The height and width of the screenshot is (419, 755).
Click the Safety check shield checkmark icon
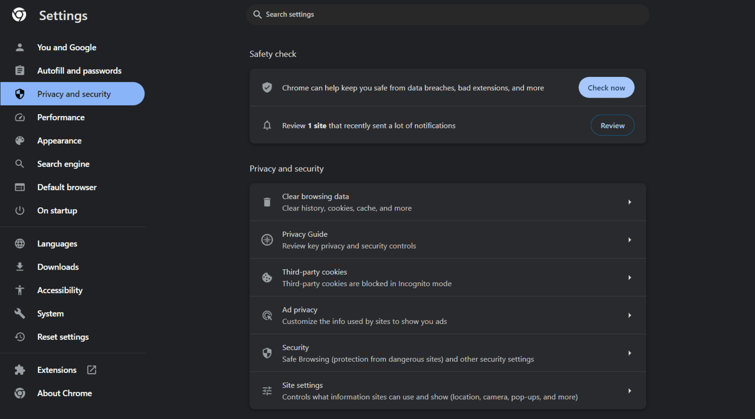point(267,88)
